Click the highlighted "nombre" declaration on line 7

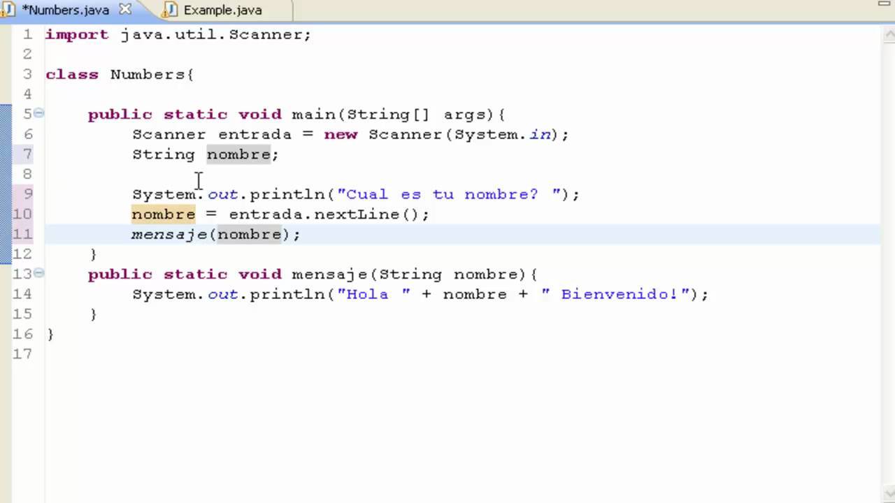(x=238, y=154)
